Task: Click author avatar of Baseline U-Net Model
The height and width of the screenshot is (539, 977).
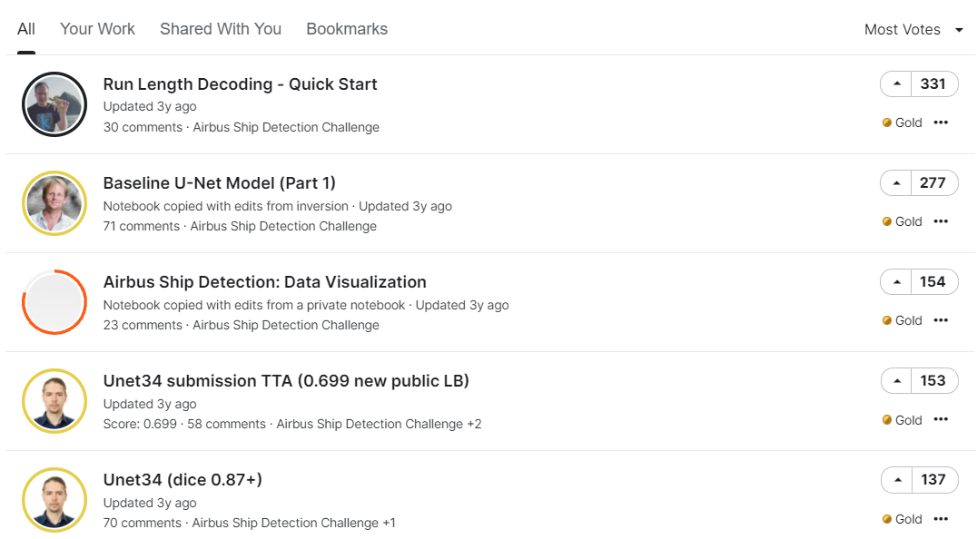Action: pyautogui.click(x=54, y=203)
